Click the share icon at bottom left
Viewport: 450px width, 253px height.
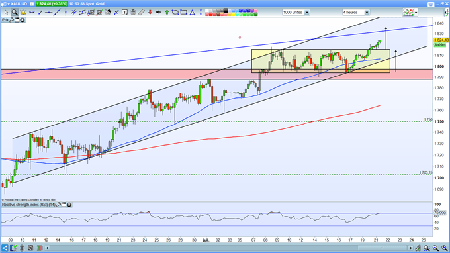[x=5, y=248]
